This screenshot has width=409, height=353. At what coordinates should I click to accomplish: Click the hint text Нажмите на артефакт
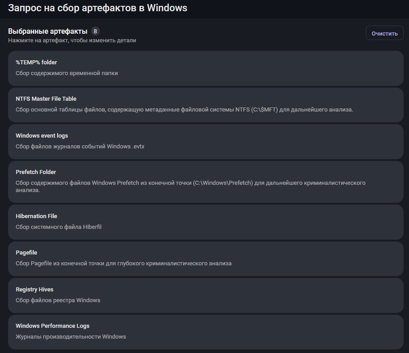(72, 40)
